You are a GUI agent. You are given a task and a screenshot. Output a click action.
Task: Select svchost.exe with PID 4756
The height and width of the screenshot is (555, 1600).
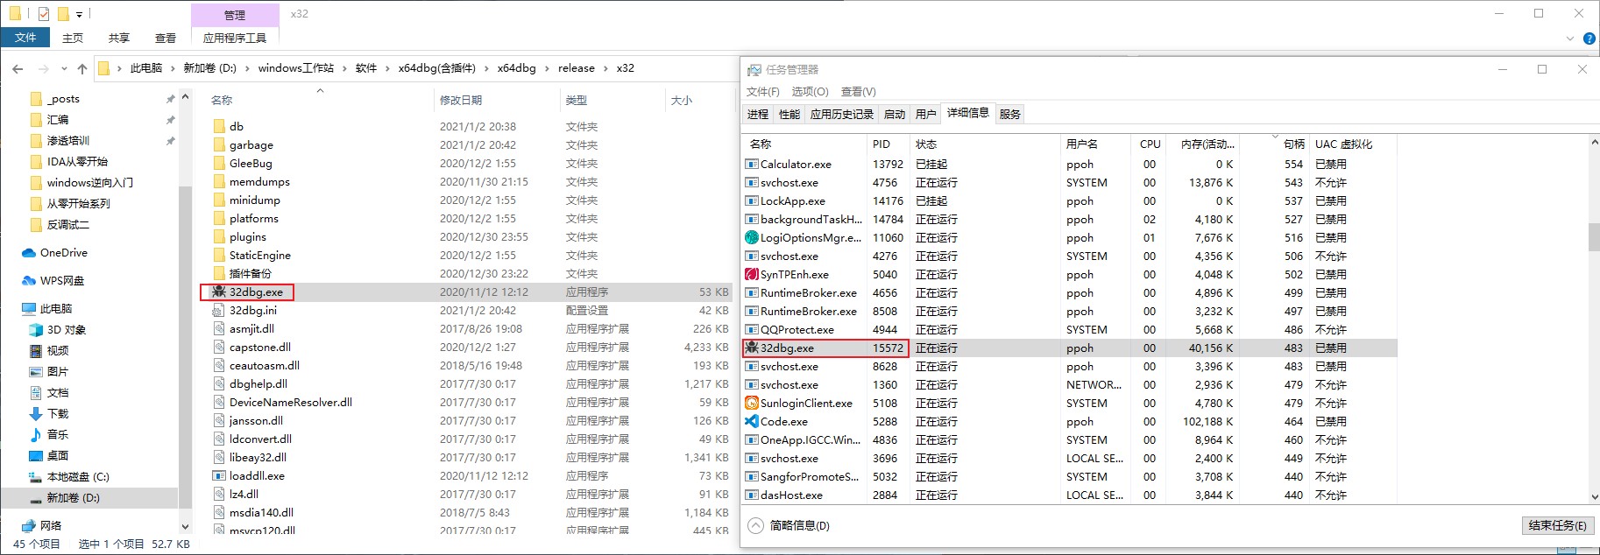[1069, 182]
